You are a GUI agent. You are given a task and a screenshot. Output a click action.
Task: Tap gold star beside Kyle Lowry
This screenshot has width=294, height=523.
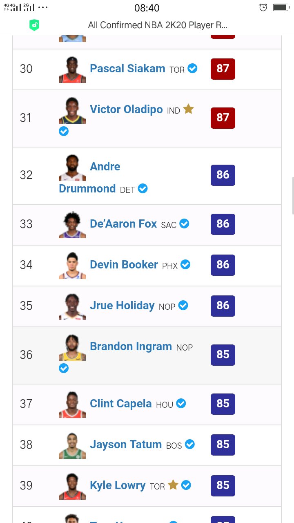click(173, 485)
